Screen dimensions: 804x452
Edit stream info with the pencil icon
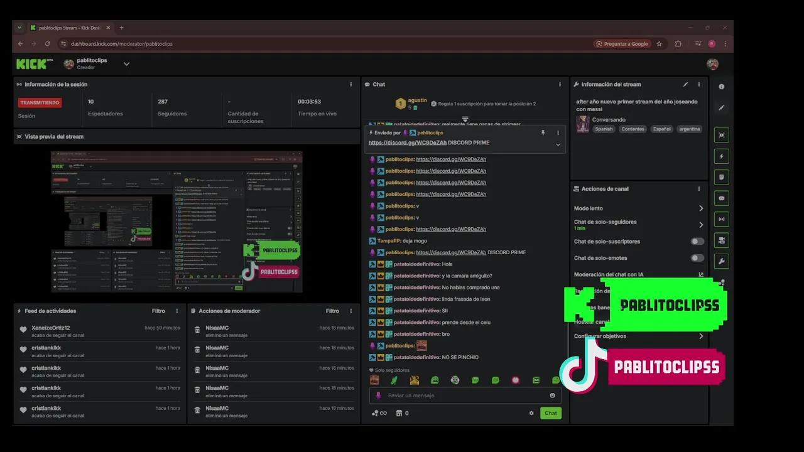[x=685, y=84]
